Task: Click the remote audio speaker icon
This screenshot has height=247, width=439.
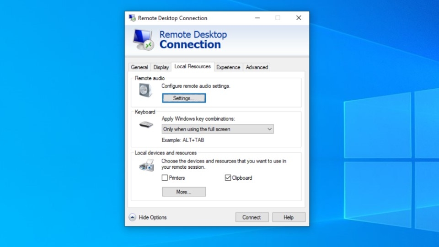Action: click(145, 90)
